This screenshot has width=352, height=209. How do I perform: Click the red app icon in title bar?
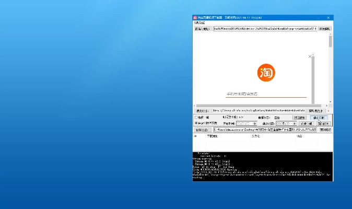click(x=195, y=18)
